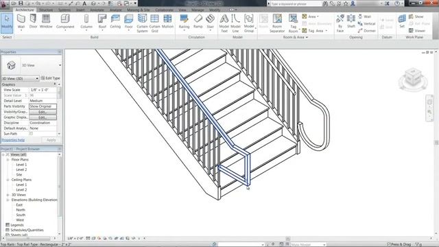Image resolution: width=439 pixels, height=247 pixels.
Task: Click the View Scale value field
Action: tap(43, 90)
